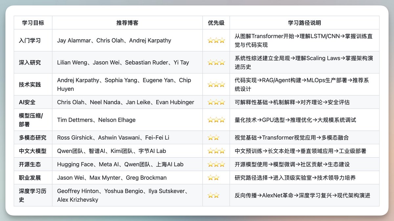394x221 pixels.
Task: Click the two-star rating in the 多模态研究 row
Action: (213, 138)
